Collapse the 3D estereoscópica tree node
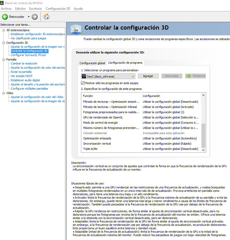The width and height of the screenshot is (230, 240). point(3,30)
